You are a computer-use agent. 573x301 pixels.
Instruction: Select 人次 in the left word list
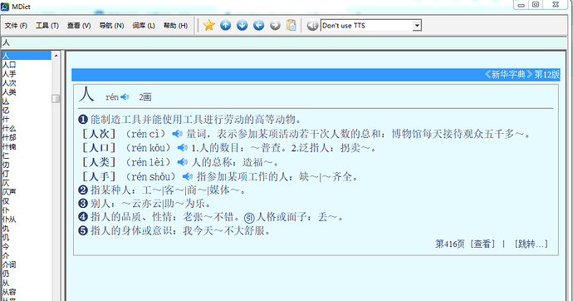pyautogui.click(x=9, y=83)
